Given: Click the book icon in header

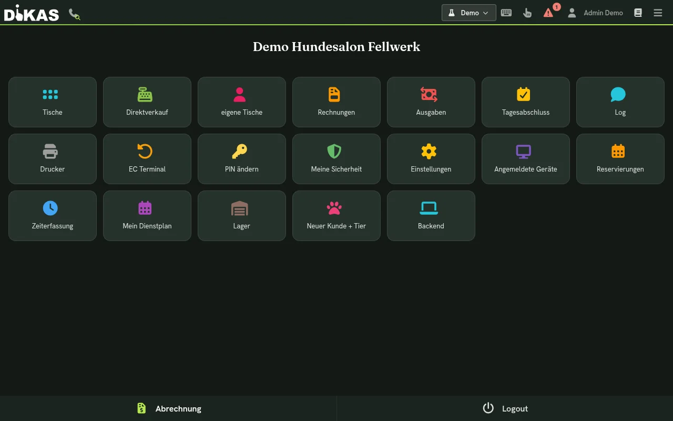Looking at the screenshot, I should [638, 13].
